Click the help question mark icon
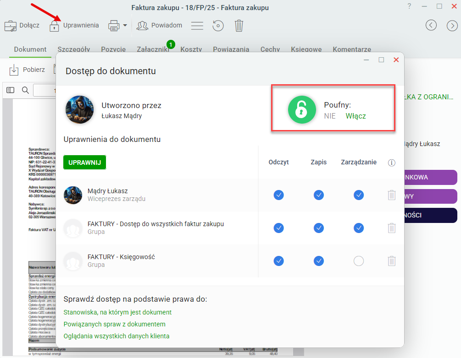 pos(409,6)
